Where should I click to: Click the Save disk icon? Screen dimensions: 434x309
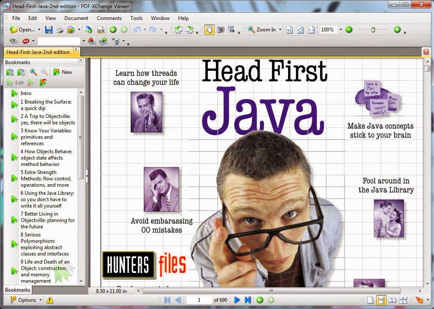pyautogui.click(x=49, y=30)
